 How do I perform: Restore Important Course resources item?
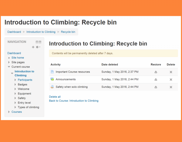(x=156, y=72)
